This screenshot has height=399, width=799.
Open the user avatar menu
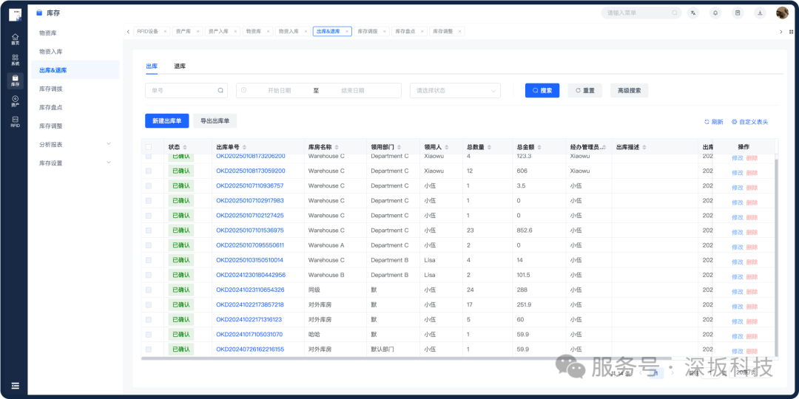click(782, 13)
